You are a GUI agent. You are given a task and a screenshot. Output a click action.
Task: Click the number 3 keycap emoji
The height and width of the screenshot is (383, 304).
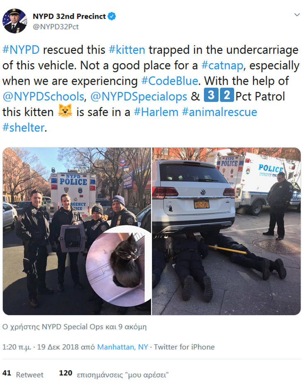pos(211,95)
